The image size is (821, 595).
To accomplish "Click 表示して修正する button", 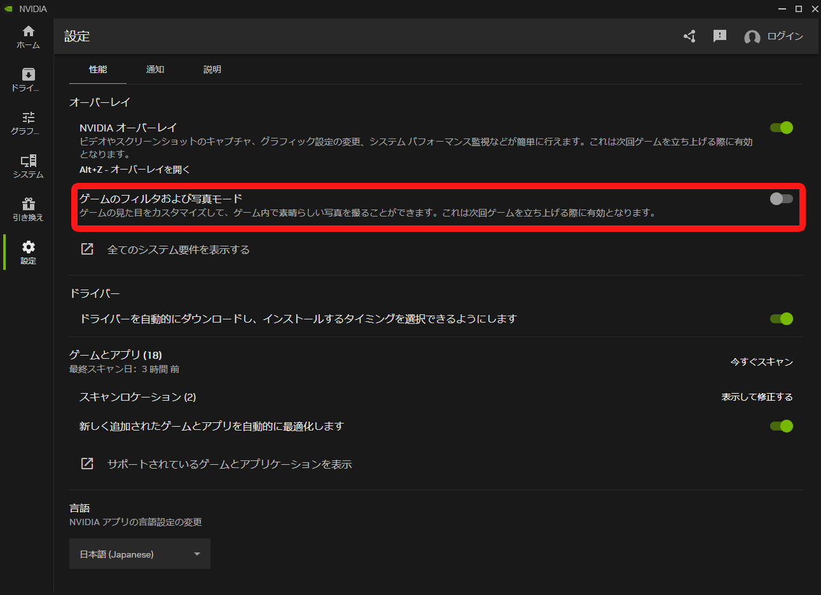I will 757,397.
